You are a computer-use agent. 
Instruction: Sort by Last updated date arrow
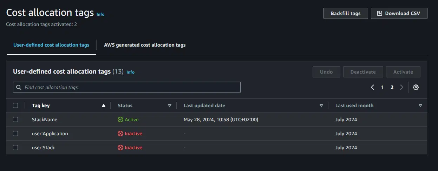tap(321, 105)
